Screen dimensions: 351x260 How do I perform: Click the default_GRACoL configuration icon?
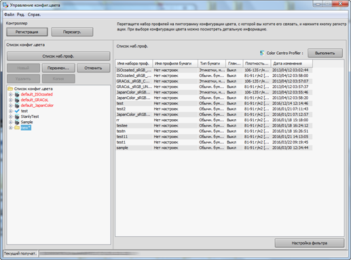tap(17, 100)
